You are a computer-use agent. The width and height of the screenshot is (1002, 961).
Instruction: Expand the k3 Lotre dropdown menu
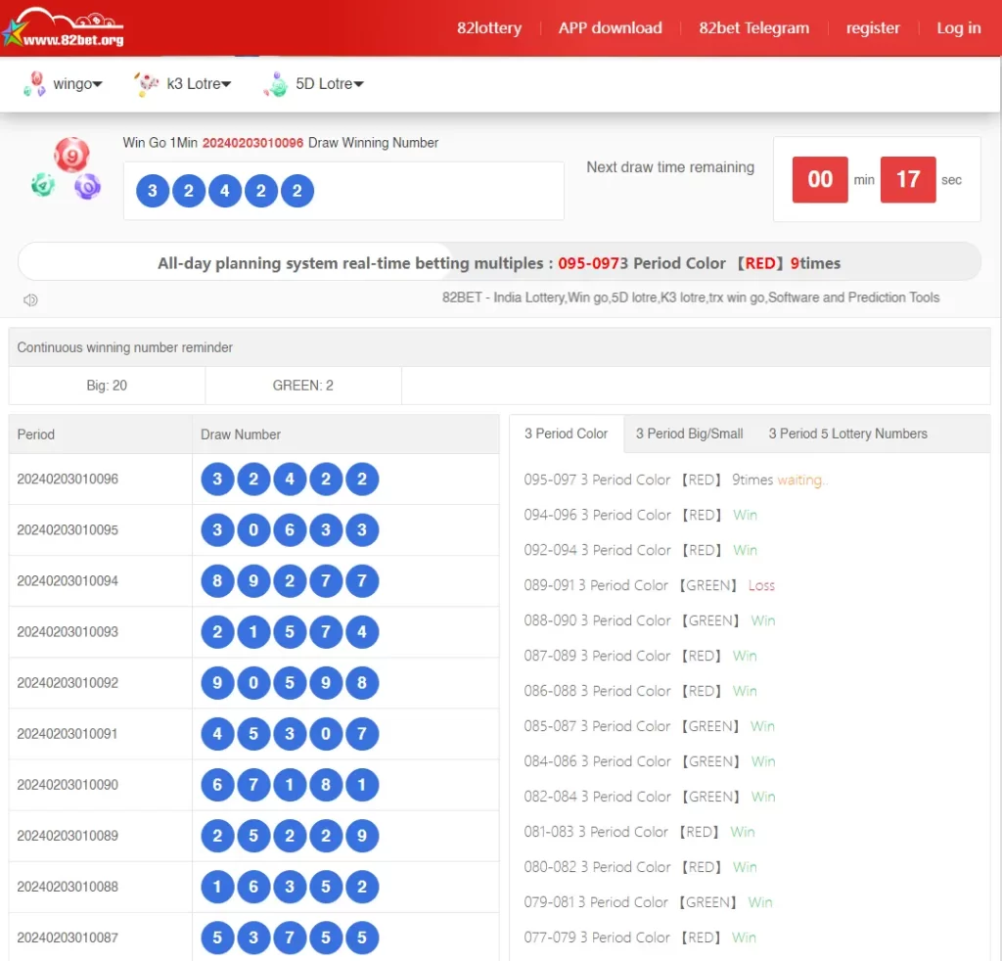(199, 84)
